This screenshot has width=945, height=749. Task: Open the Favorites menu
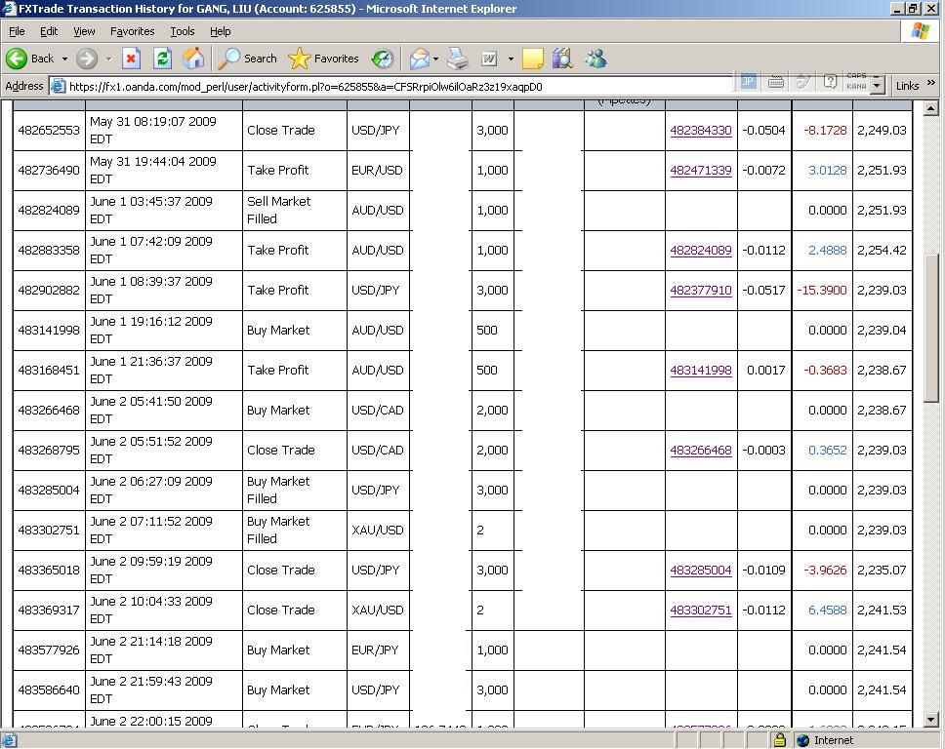coord(132,31)
